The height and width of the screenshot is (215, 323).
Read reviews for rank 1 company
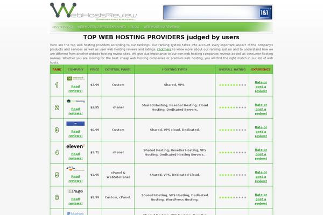click(x=75, y=89)
